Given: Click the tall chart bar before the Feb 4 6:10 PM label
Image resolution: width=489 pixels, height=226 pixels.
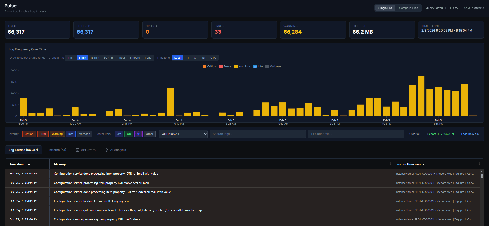Looking at the screenshot, I should pyautogui.click(x=170, y=102).
